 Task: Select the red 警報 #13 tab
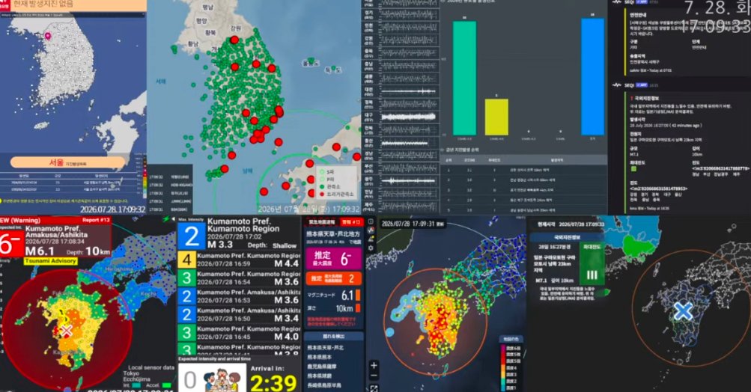[x=350, y=222]
